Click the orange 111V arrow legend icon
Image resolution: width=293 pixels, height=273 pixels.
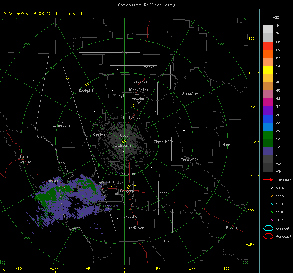[268, 196]
